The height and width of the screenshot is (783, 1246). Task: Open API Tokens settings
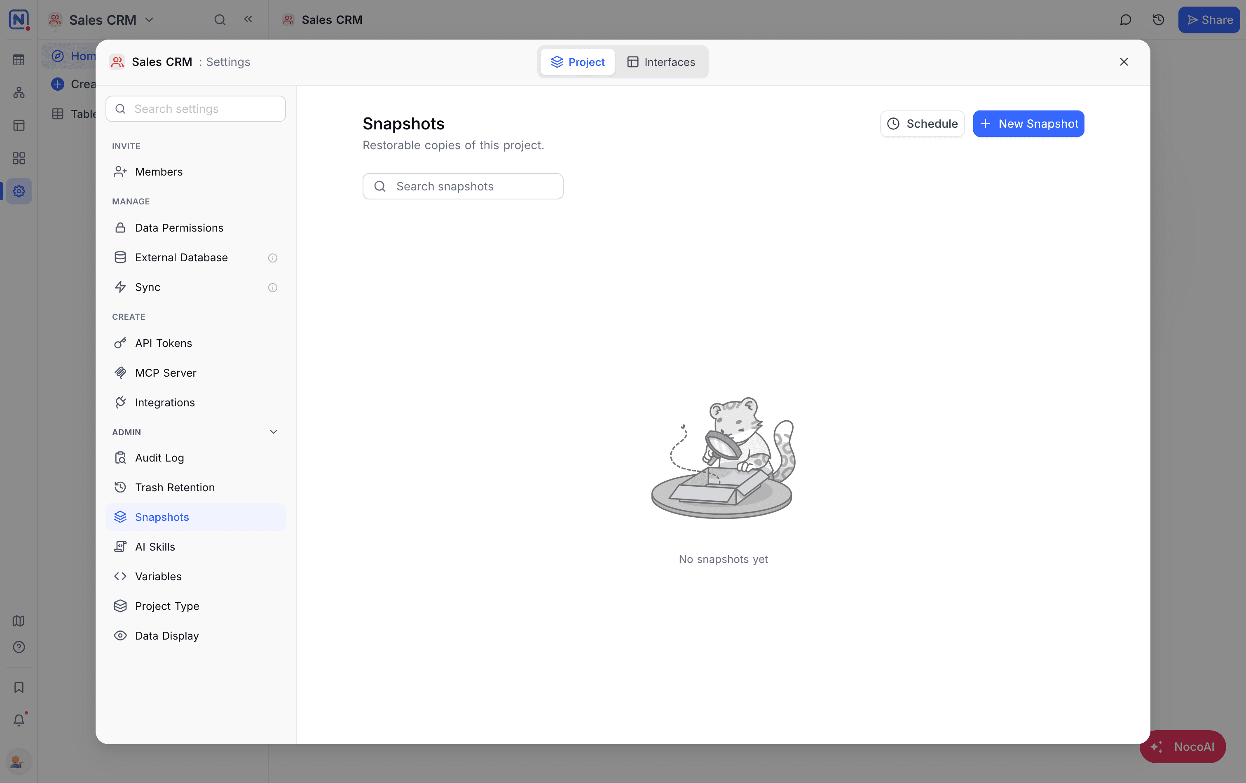pos(196,343)
